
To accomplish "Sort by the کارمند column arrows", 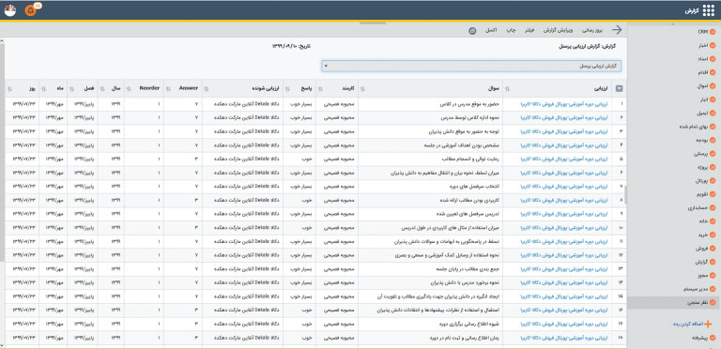I will point(320,89).
